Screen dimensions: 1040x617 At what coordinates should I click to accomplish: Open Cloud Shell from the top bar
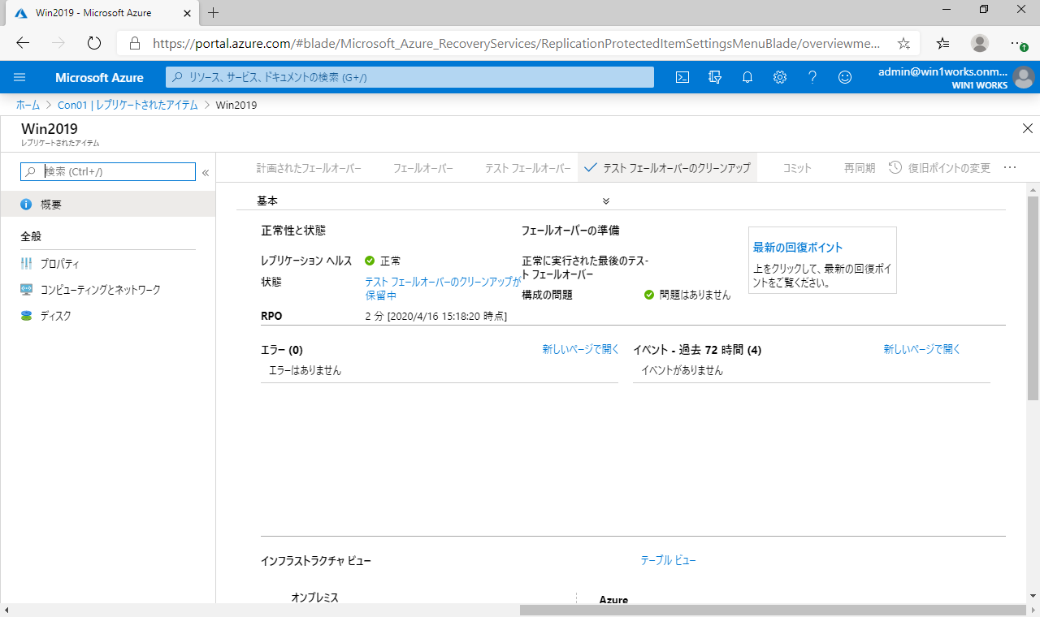pos(683,77)
